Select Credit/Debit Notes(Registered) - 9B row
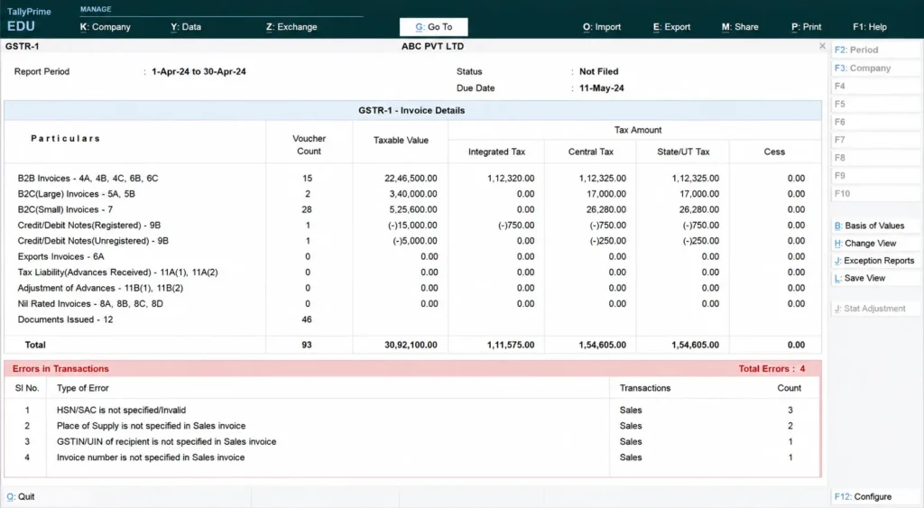 pos(412,225)
